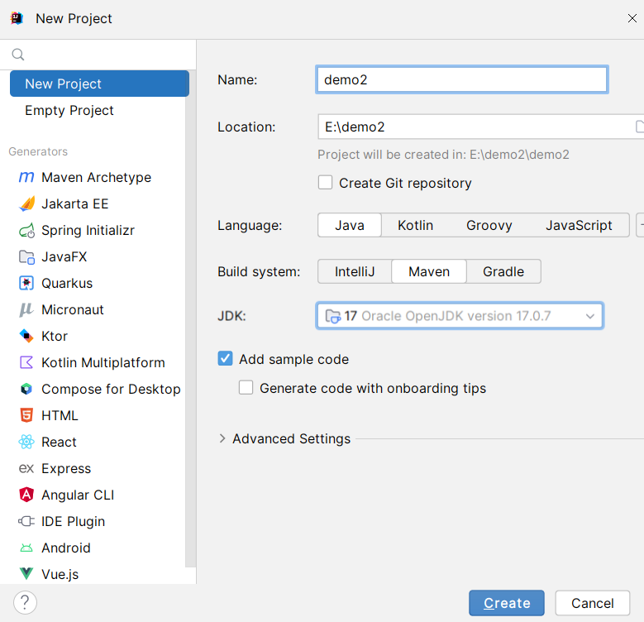Click the Ktor generator icon
The height and width of the screenshot is (622, 644).
coord(26,336)
